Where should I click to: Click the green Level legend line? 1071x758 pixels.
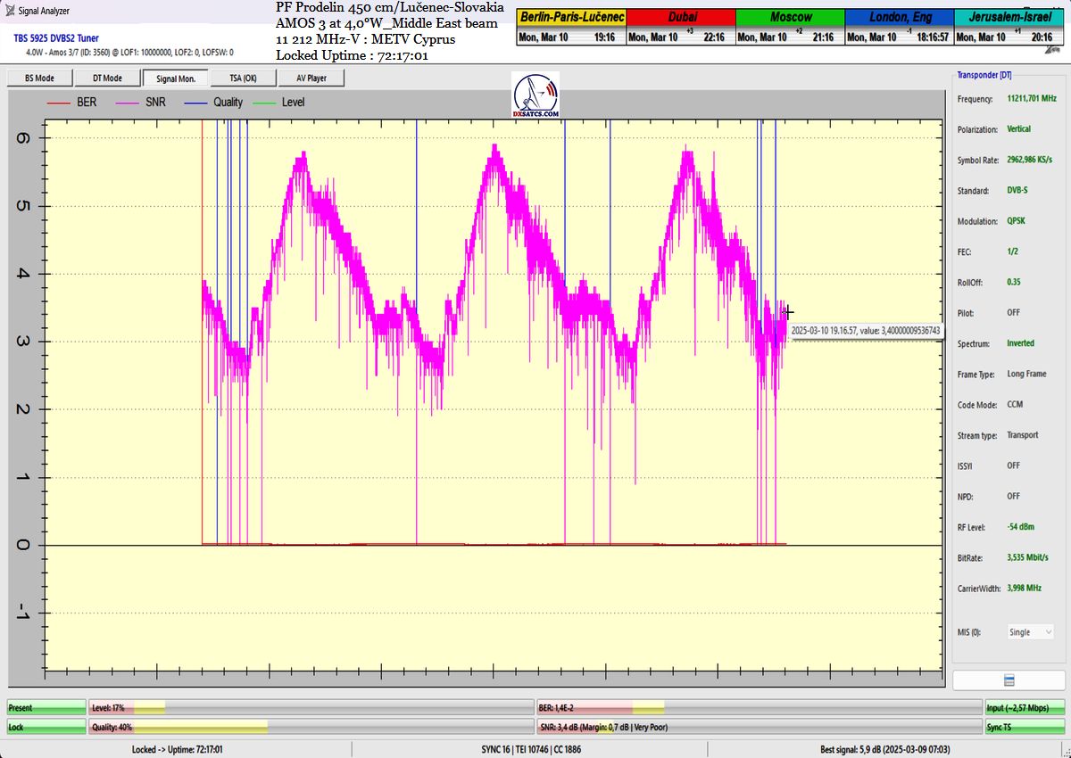[264, 103]
